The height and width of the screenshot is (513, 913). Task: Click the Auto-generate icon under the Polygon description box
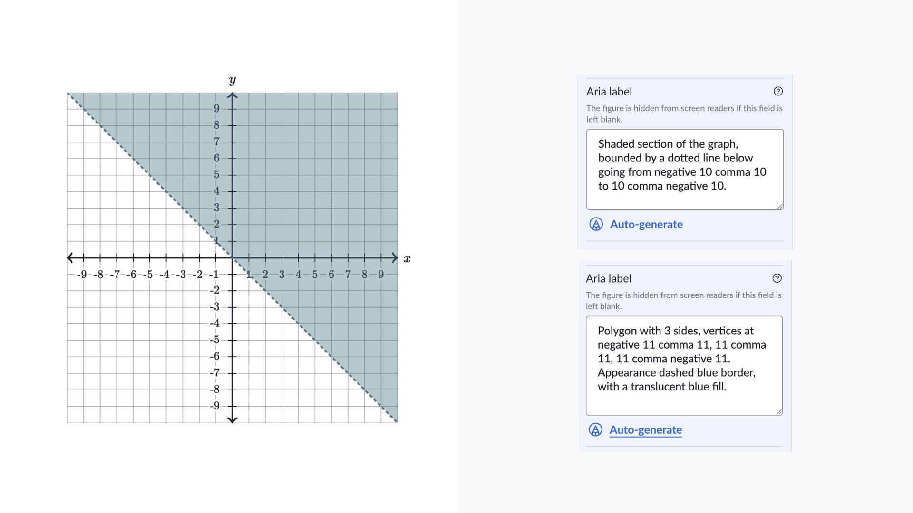click(595, 430)
